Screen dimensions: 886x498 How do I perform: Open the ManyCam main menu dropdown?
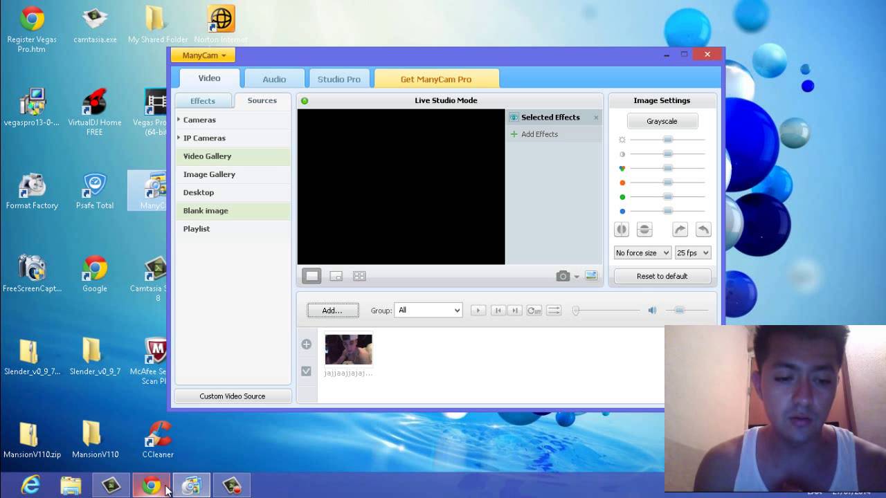coord(204,55)
